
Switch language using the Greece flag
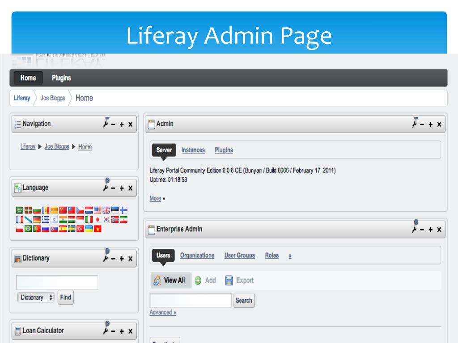(x=46, y=219)
